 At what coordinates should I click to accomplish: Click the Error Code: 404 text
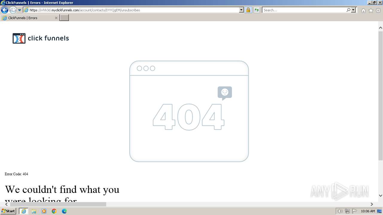point(16,174)
